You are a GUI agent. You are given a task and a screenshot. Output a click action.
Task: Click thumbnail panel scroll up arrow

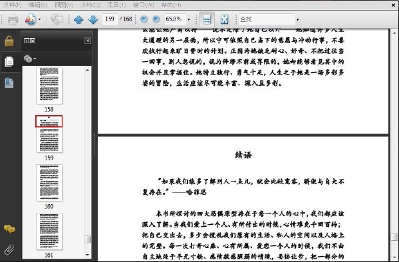click(88, 70)
